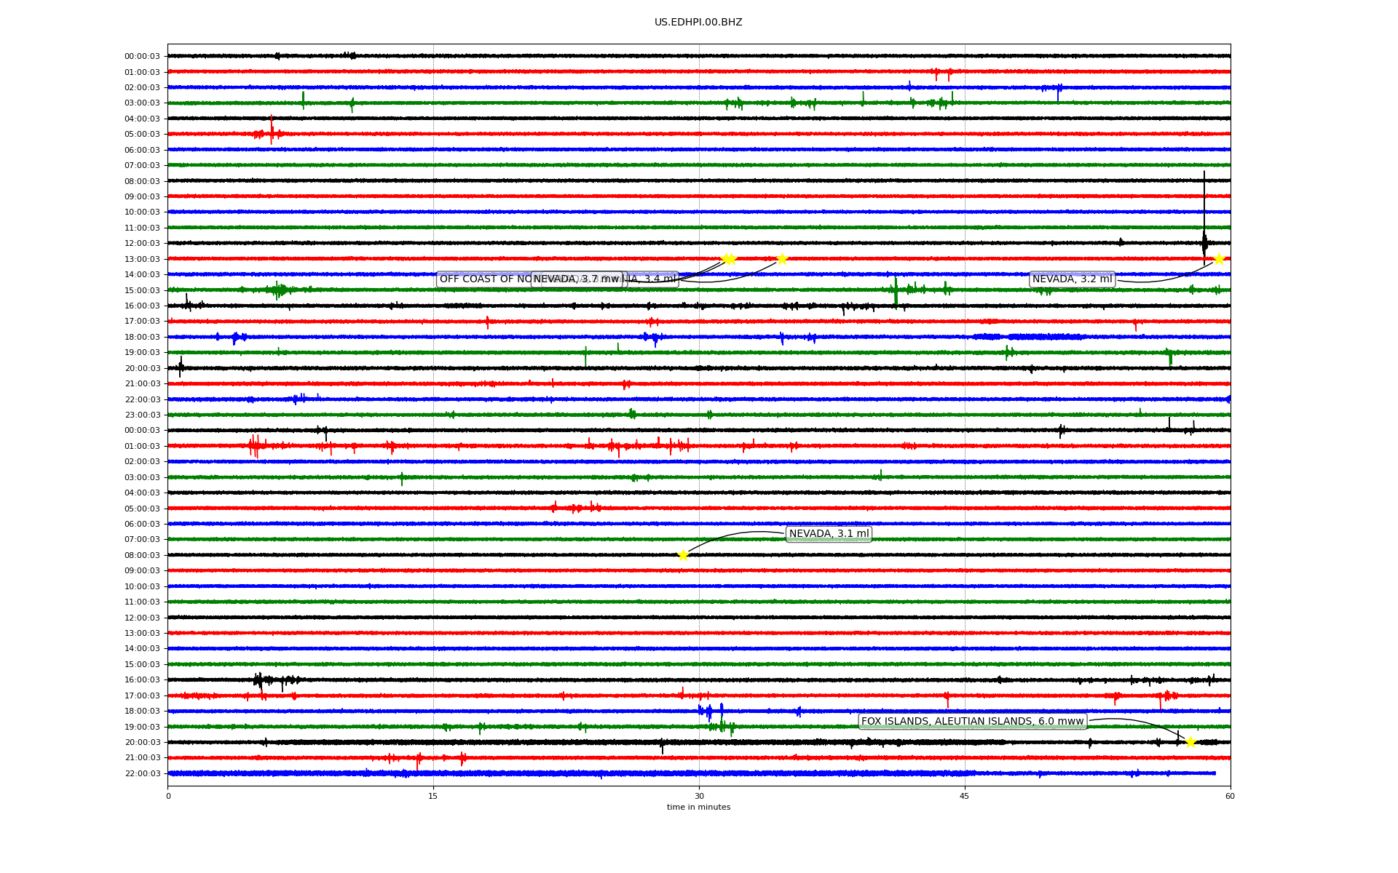Click the 'NEVADA, 3.7 mw' annotation box

coord(577,279)
